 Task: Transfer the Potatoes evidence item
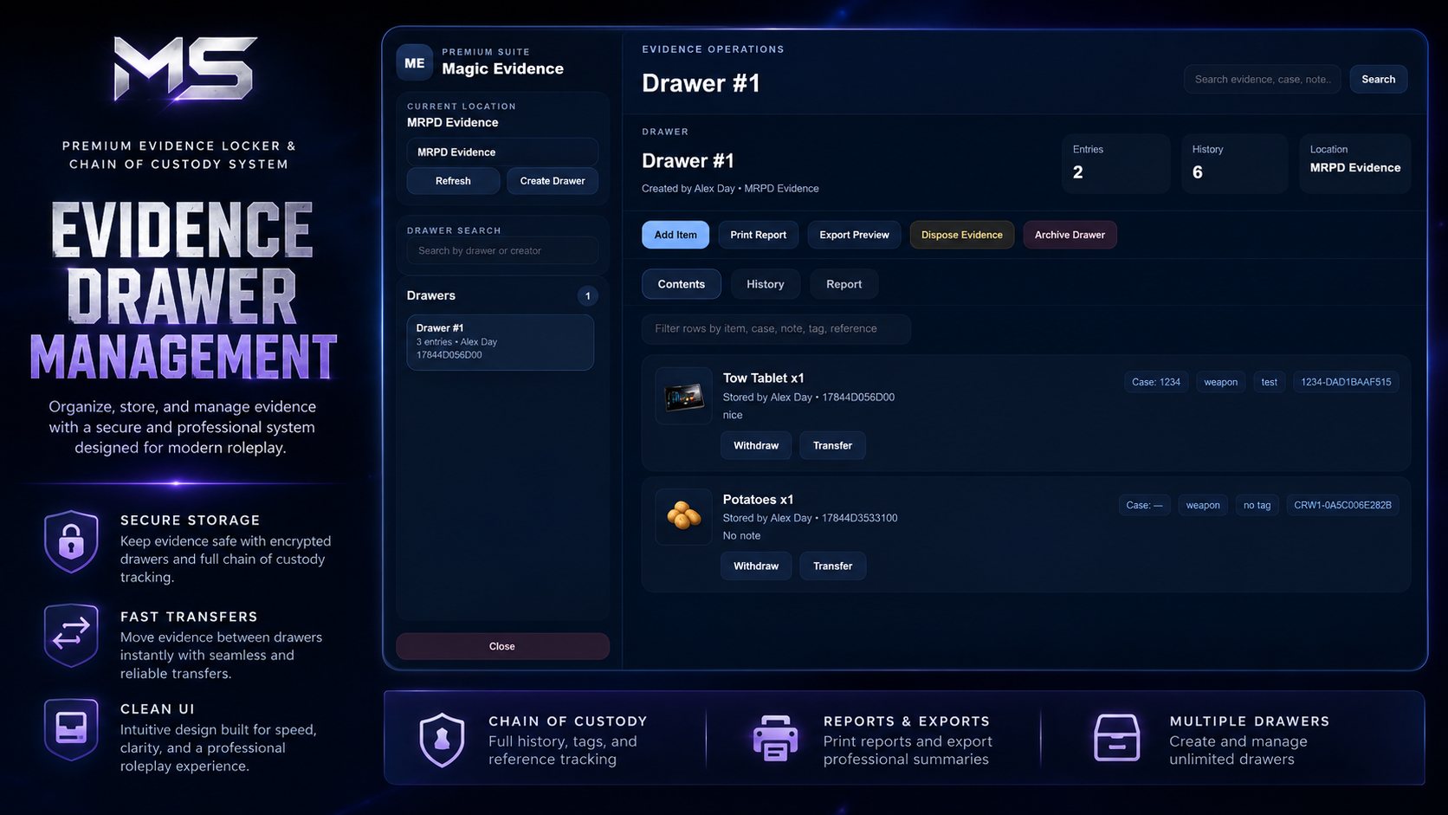coord(832,566)
